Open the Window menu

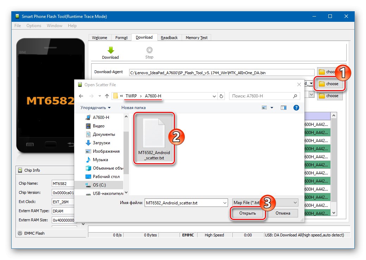55,26
